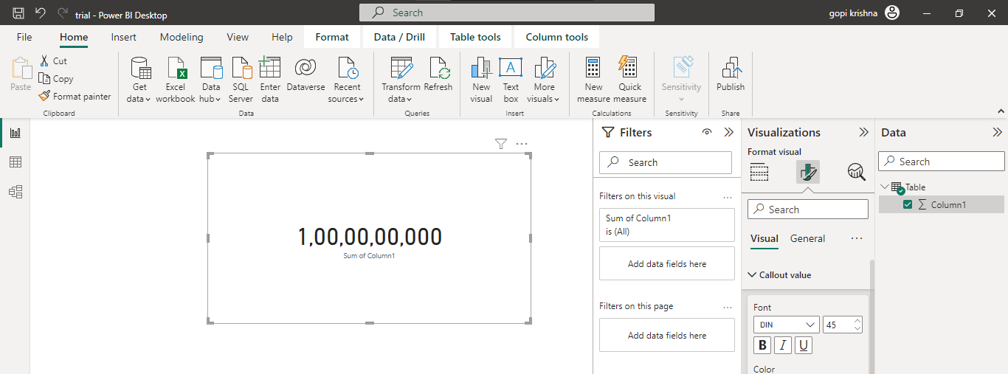This screenshot has height=374, width=1008.
Task: Collapse the Visualizations pane
Action: pyautogui.click(x=863, y=133)
